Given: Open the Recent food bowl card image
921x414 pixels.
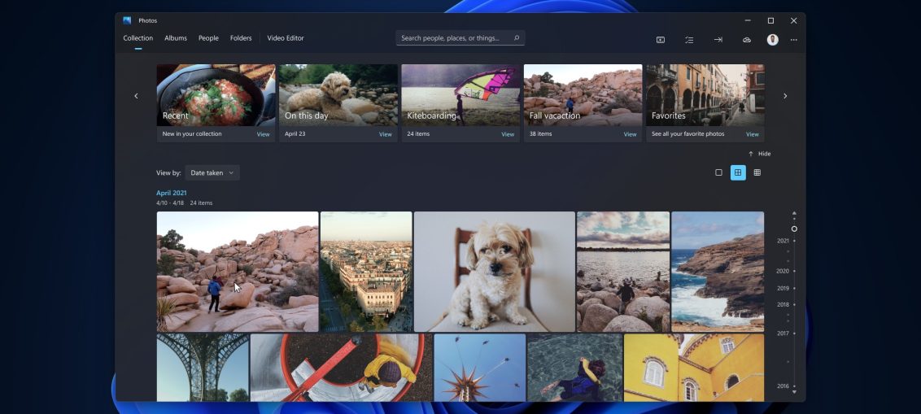Looking at the screenshot, I should click(216, 95).
